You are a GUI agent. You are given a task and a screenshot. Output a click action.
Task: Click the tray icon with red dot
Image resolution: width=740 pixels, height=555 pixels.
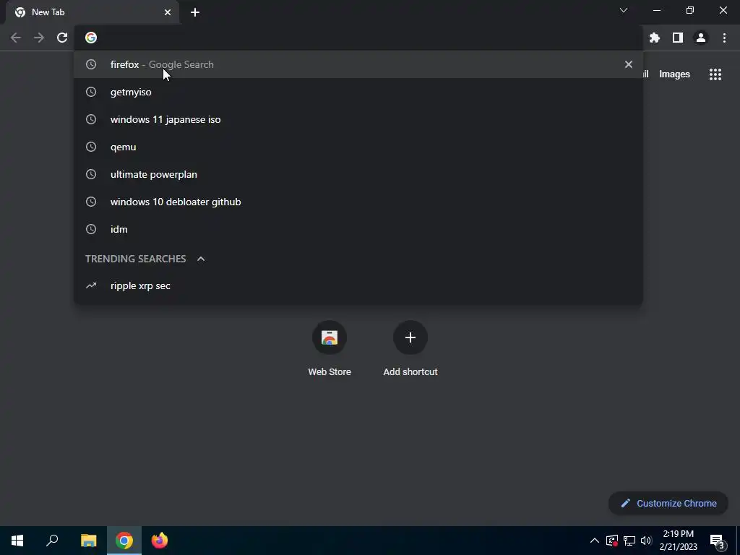coord(612,541)
